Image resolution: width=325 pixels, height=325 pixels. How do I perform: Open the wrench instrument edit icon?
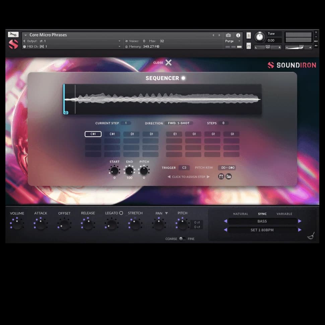[x=13, y=35]
